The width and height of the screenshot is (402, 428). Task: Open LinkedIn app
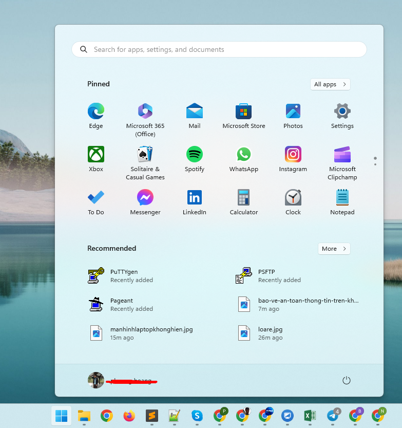[x=195, y=202]
